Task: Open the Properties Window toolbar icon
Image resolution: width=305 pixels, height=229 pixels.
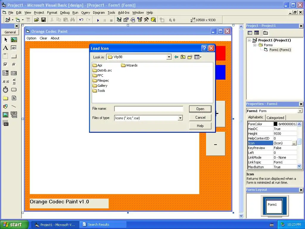Action: [x=126, y=20]
